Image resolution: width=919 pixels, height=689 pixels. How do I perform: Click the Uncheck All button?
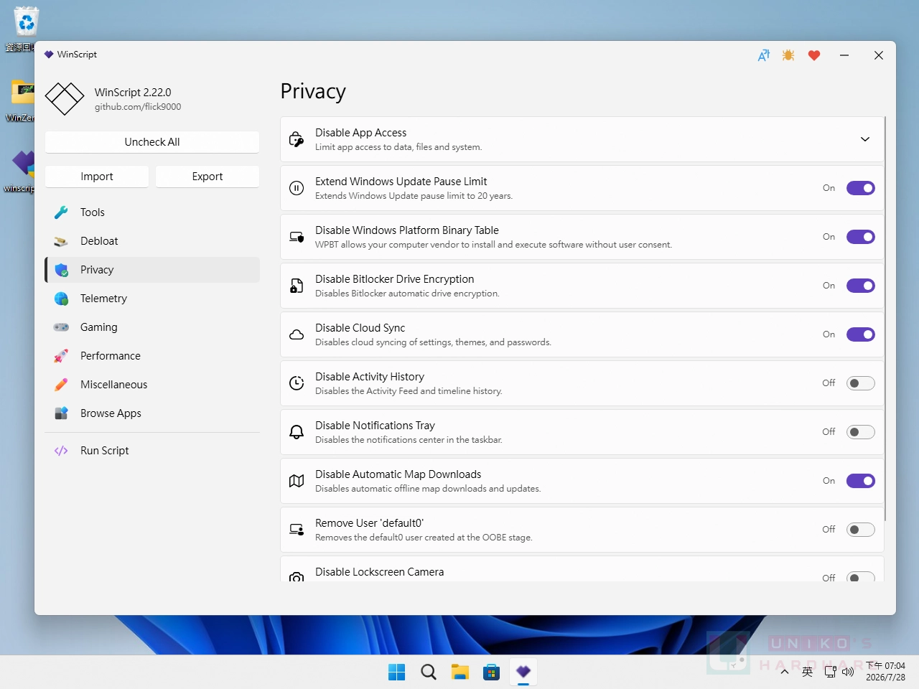click(152, 142)
